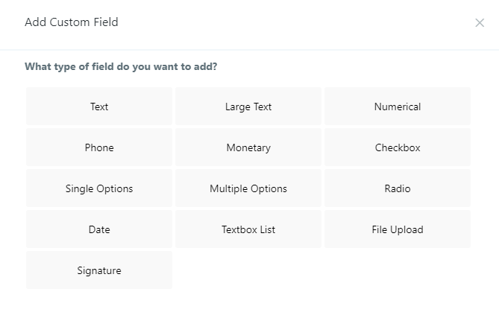Click the 'What type of field' question heading

pyautogui.click(x=121, y=67)
